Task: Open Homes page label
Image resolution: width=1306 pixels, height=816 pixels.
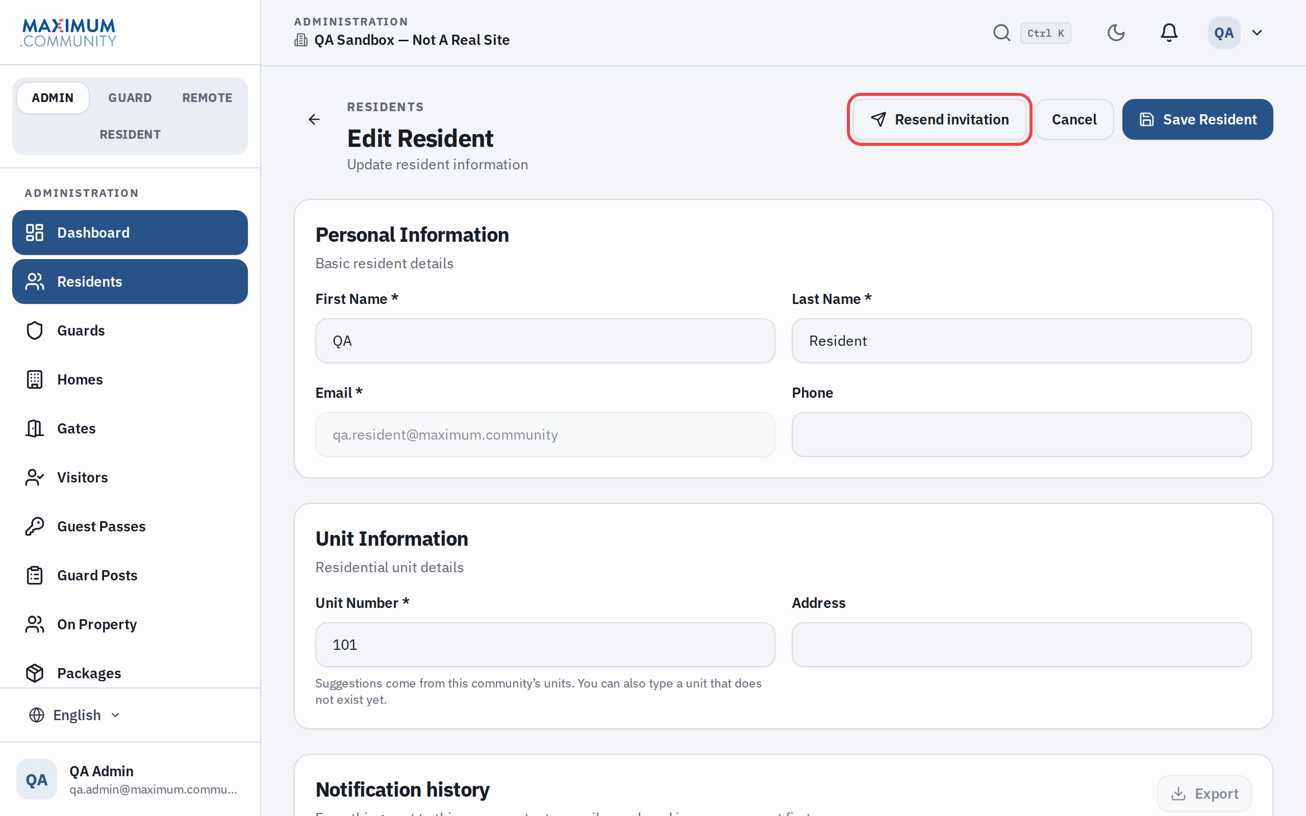Action: (x=80, y=379)
